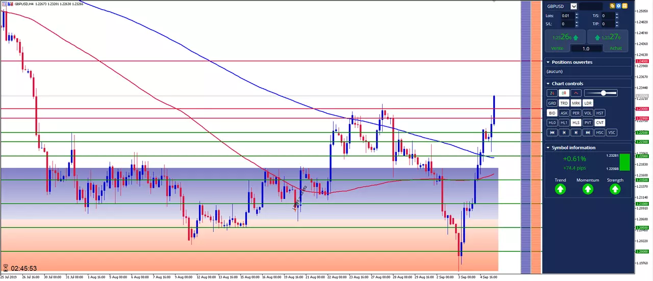Screen dimensions: 653x281
Task: Click the T/P stepper arrows
Action: 618,24
